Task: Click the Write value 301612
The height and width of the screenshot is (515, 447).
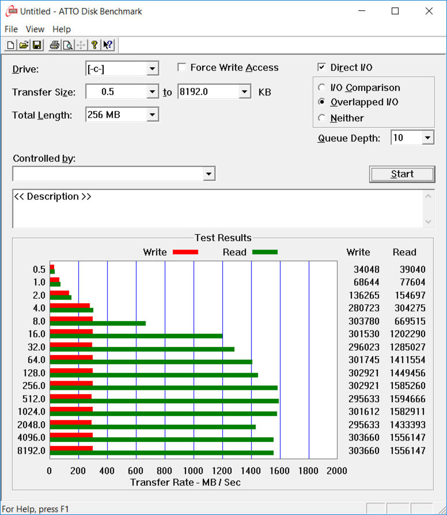Action: (x=364, y=411)
